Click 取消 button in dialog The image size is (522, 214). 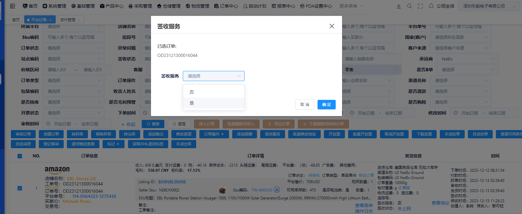click(305, 105)
